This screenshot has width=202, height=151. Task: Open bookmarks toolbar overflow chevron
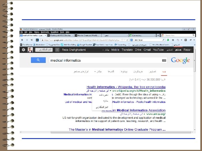pyautogui.click(x=194, y=45)
